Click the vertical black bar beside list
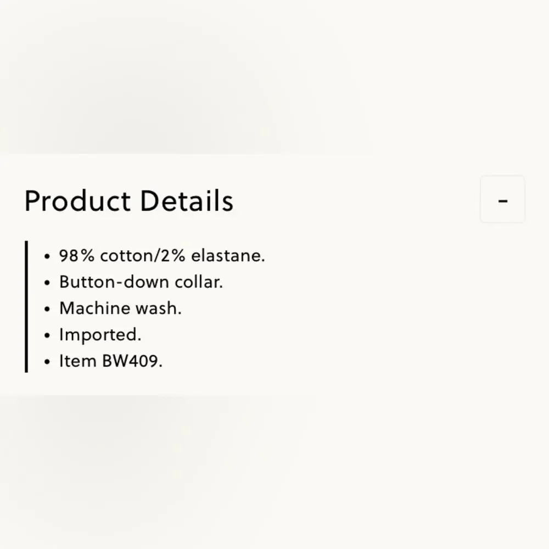Viewport: 549px width, 549px height. (x=26, y=307)
